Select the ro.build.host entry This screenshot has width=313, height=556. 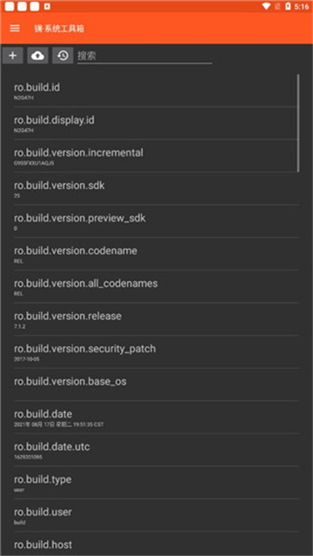tap(156, 544)
